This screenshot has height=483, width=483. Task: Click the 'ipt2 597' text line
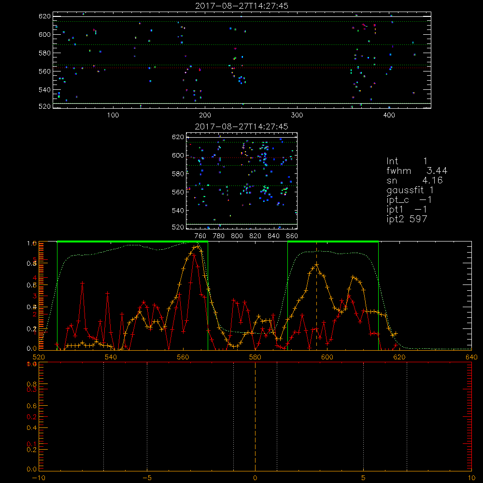tap(407, 219)
